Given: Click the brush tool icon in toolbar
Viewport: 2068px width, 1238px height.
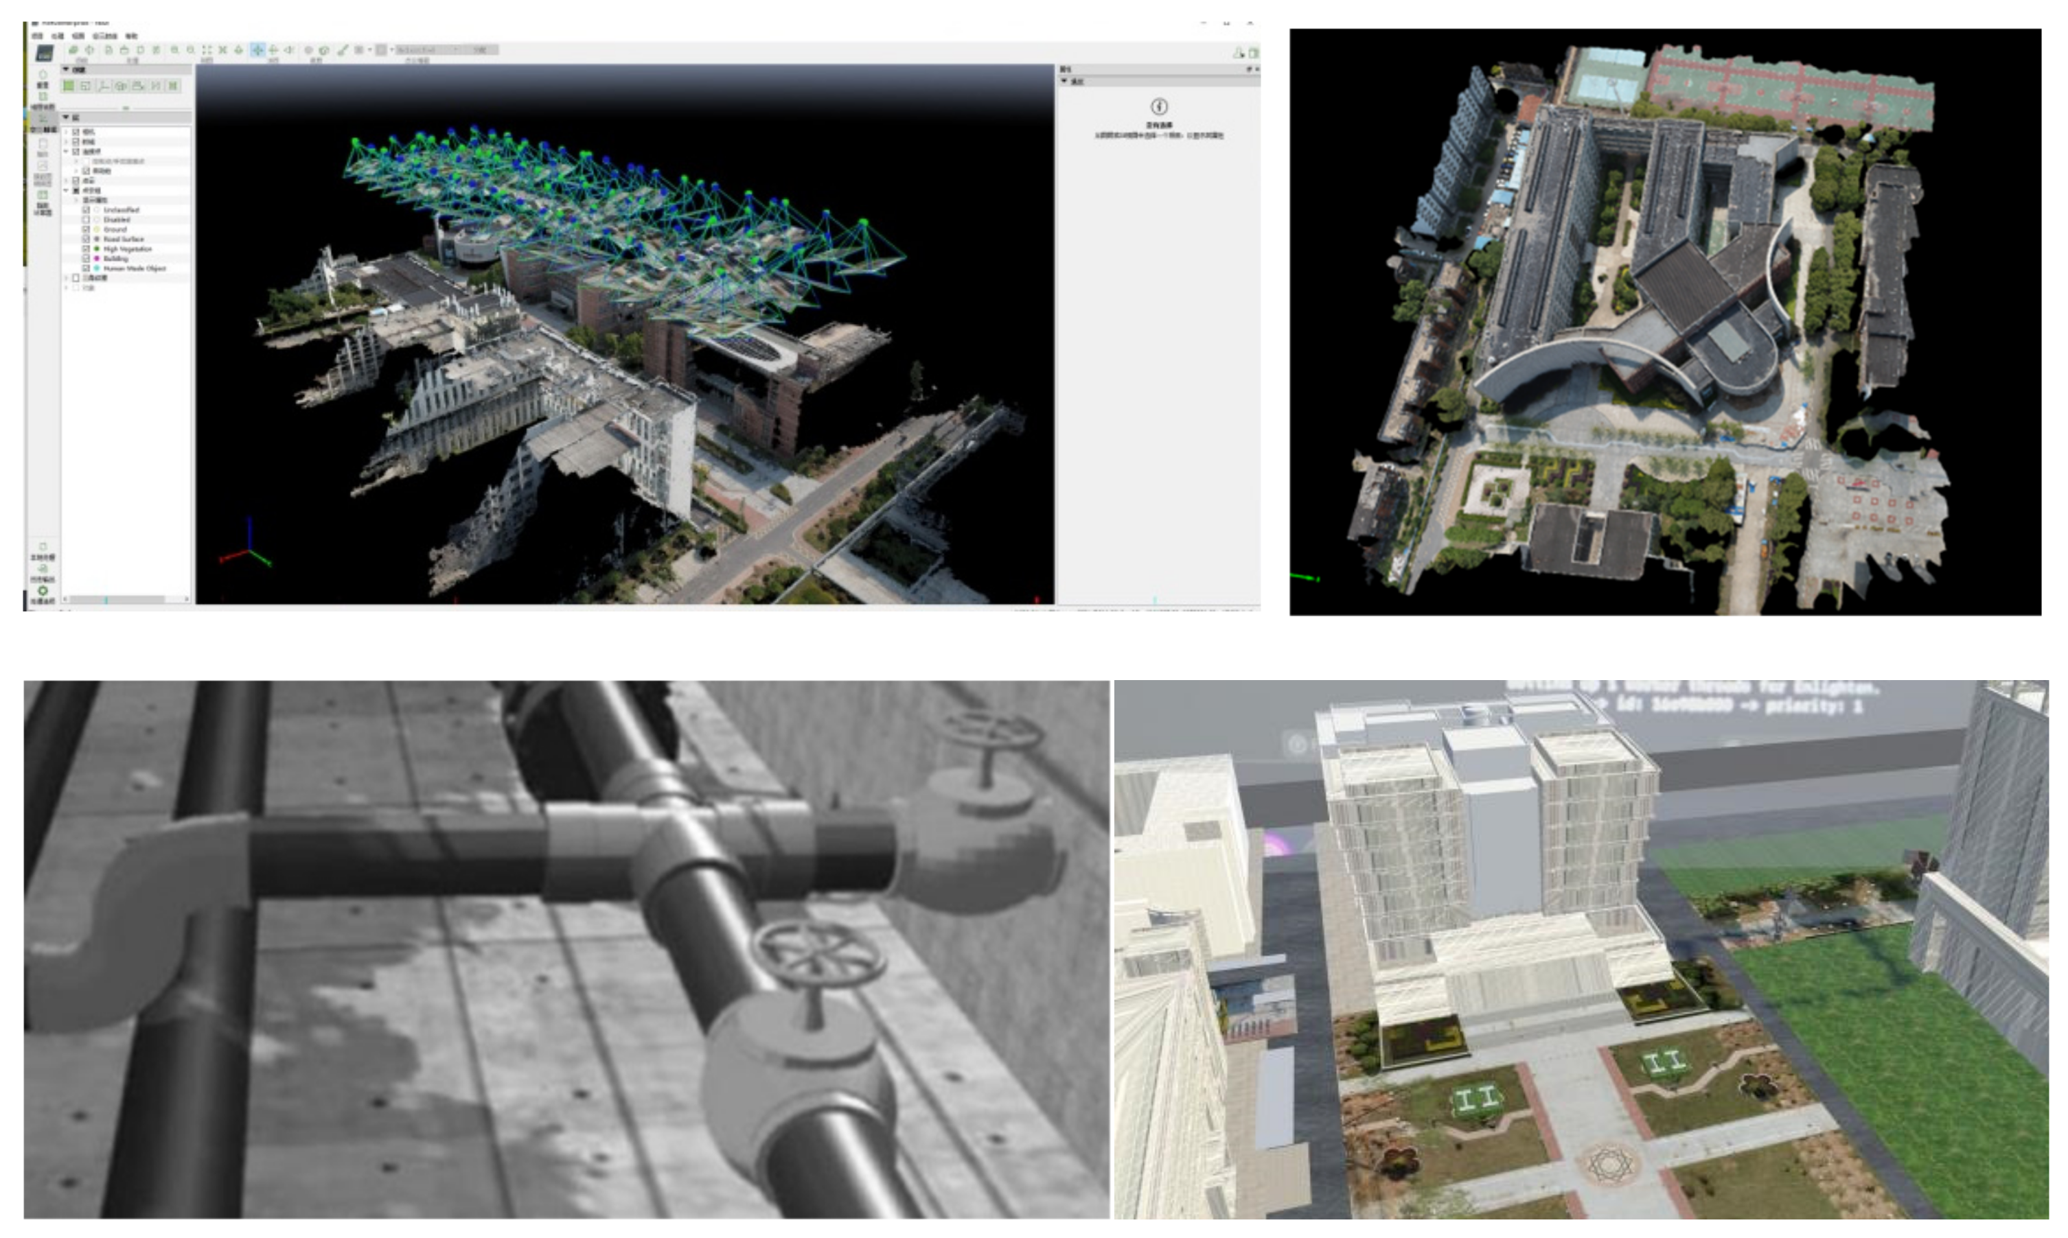Looking at the screenshot, I should 342,50.
